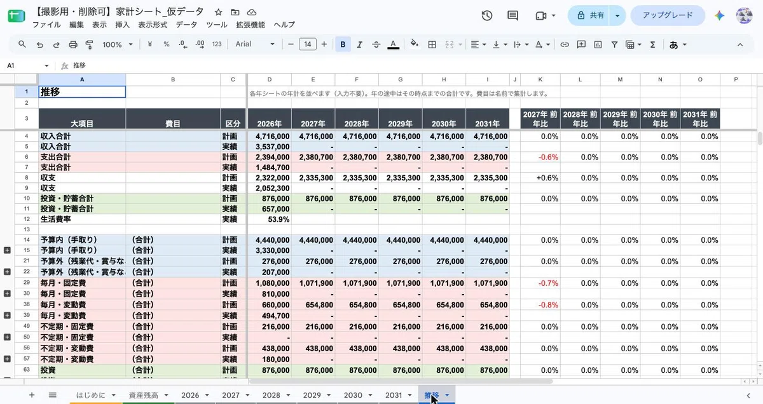Open version history clock icon
Screen dimensions: 763x404
click(487, 15)
